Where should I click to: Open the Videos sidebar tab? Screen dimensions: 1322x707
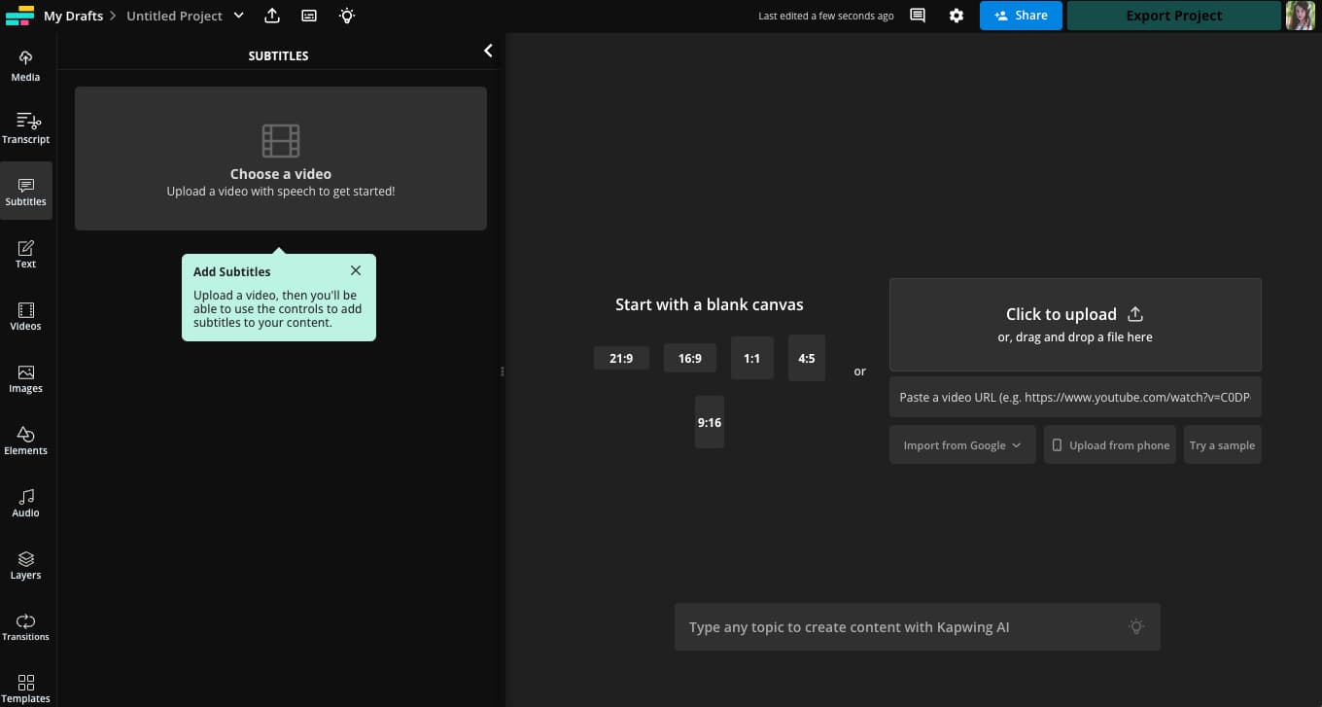click(26, 315)
